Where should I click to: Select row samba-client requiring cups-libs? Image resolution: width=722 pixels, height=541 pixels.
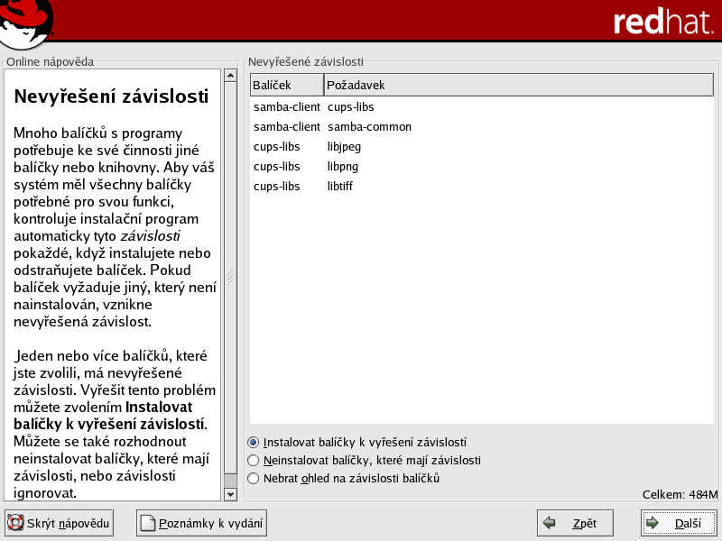pyautogui.click(x=482, y=107)
